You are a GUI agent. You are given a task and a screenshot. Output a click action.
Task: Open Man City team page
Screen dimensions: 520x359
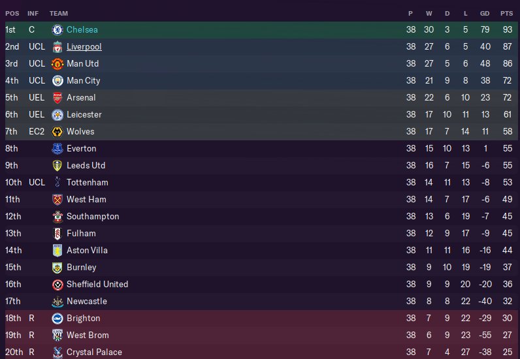coord(83,81)
